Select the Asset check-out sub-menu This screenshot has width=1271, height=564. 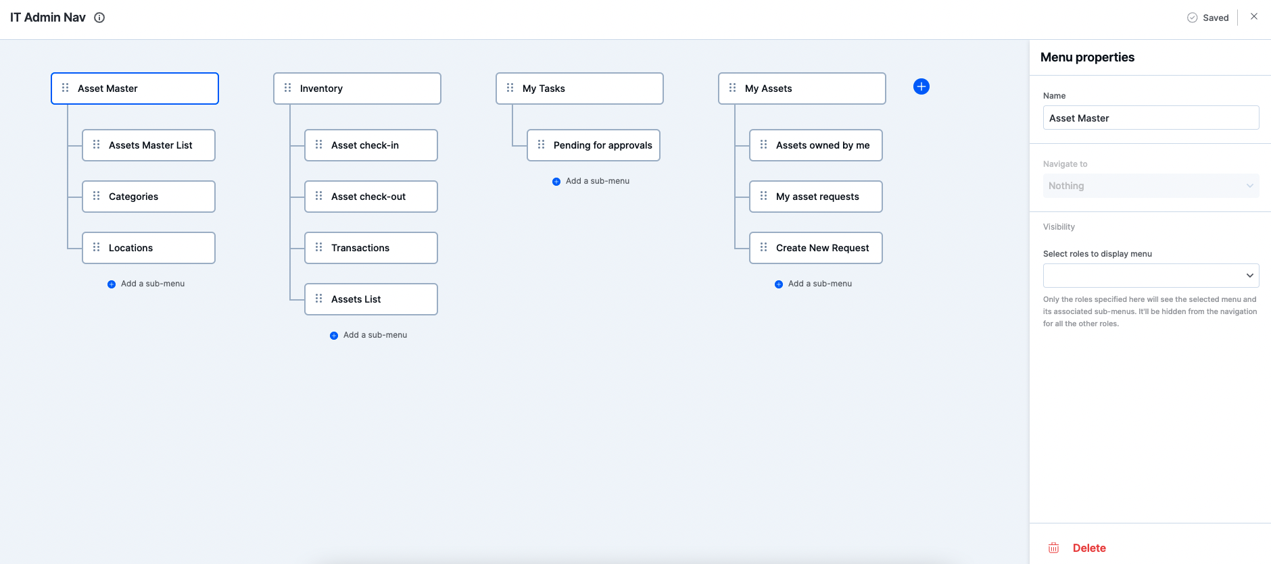coord(371,197)
